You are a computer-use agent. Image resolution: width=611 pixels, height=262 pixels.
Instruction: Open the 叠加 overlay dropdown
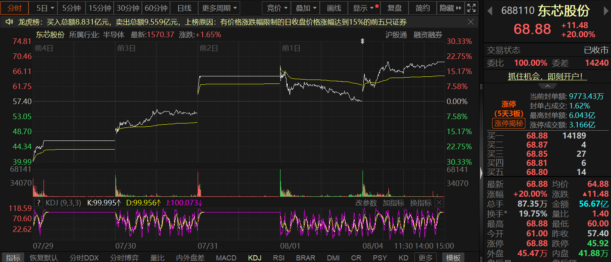point(306,8)
